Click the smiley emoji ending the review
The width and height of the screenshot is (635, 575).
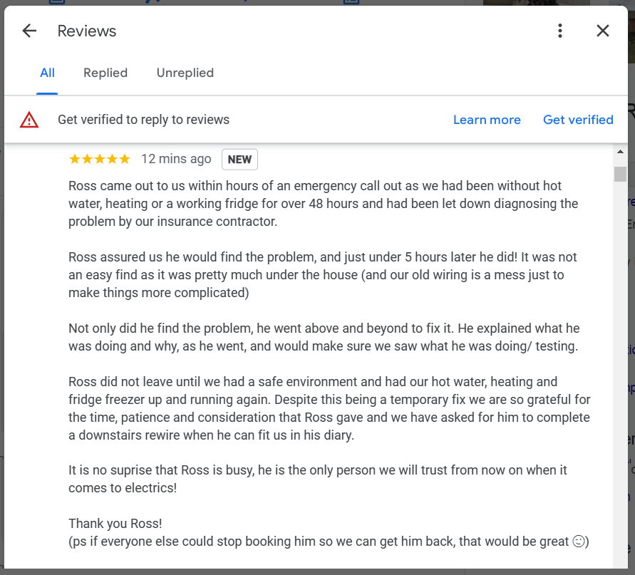pos(579,542)
